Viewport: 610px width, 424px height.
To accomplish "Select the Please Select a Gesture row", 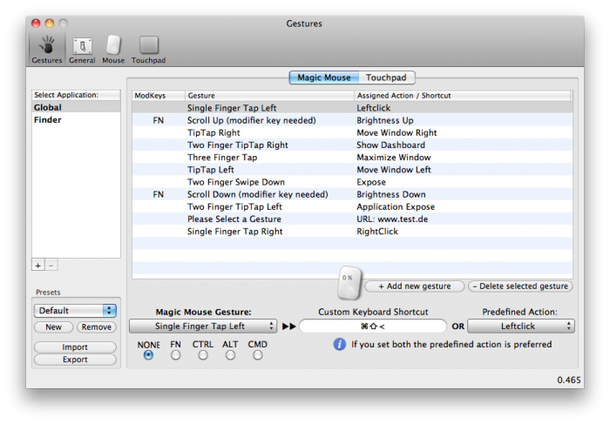I will click(352, 219).
